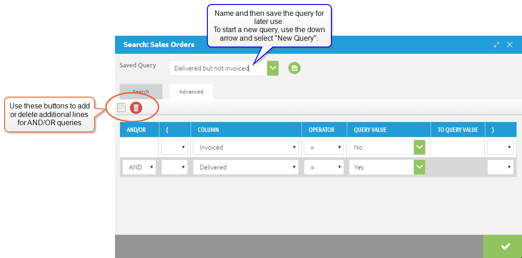Click the green save query icon
Image resolution: width=522 pixels, height=258 pixels.
294,68
